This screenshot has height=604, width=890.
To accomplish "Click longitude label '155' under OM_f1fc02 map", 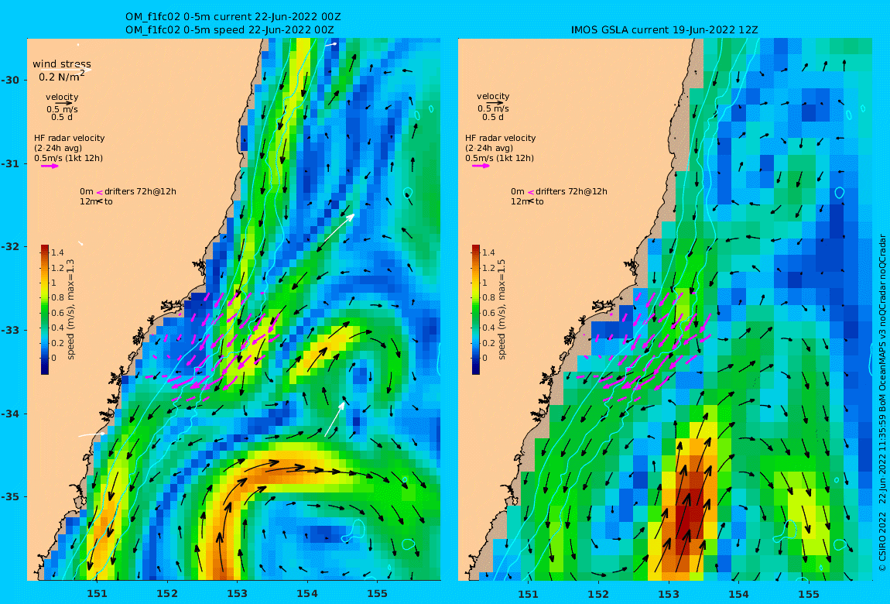I will pyautogui.click(x=378, y=594).
